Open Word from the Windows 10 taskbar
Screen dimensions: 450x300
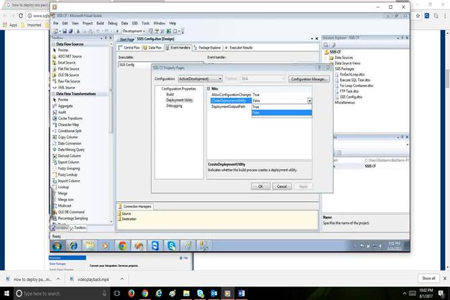[242, 293]
